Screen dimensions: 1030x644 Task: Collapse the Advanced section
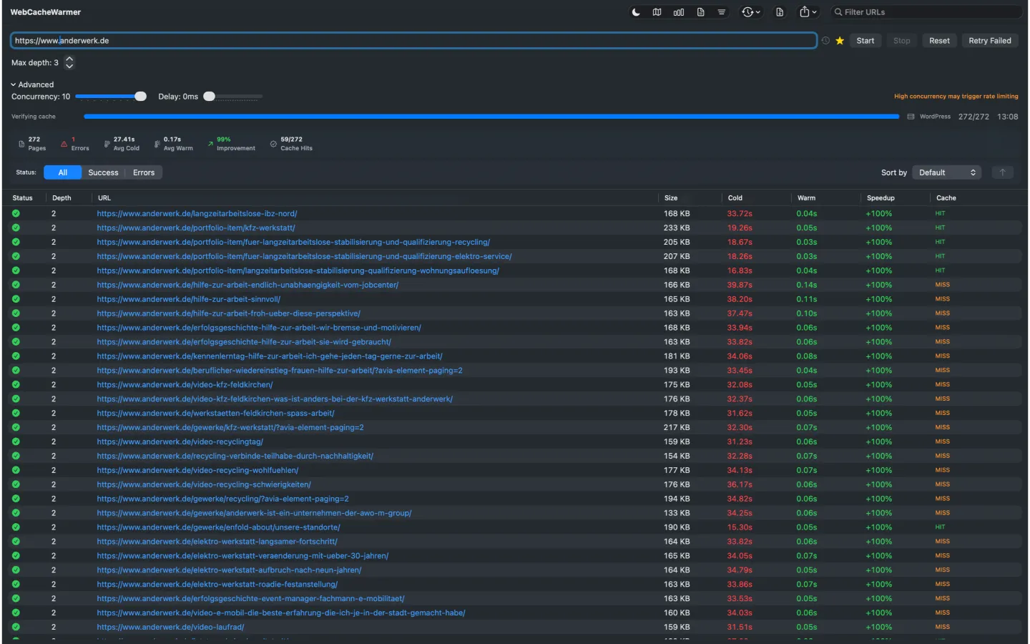click(x=32, y=84)
